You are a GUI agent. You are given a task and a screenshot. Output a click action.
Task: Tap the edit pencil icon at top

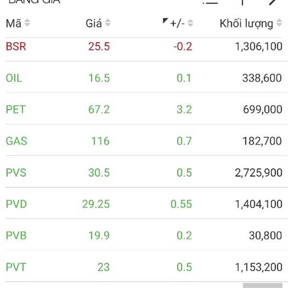[x=273, y=2]
